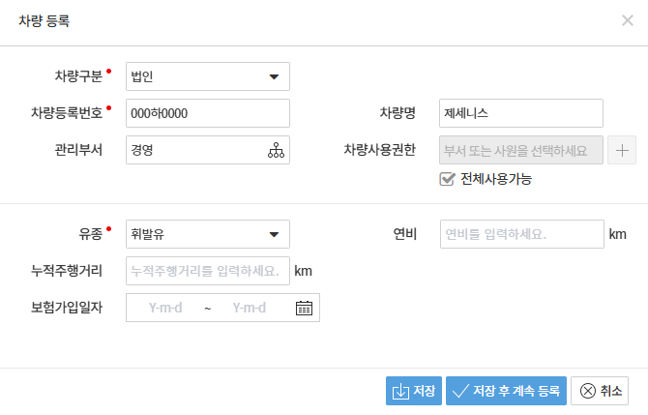Click 저장 후 계속 등록 button
This screenshot has height=415, width=648.
coord(506,391)
